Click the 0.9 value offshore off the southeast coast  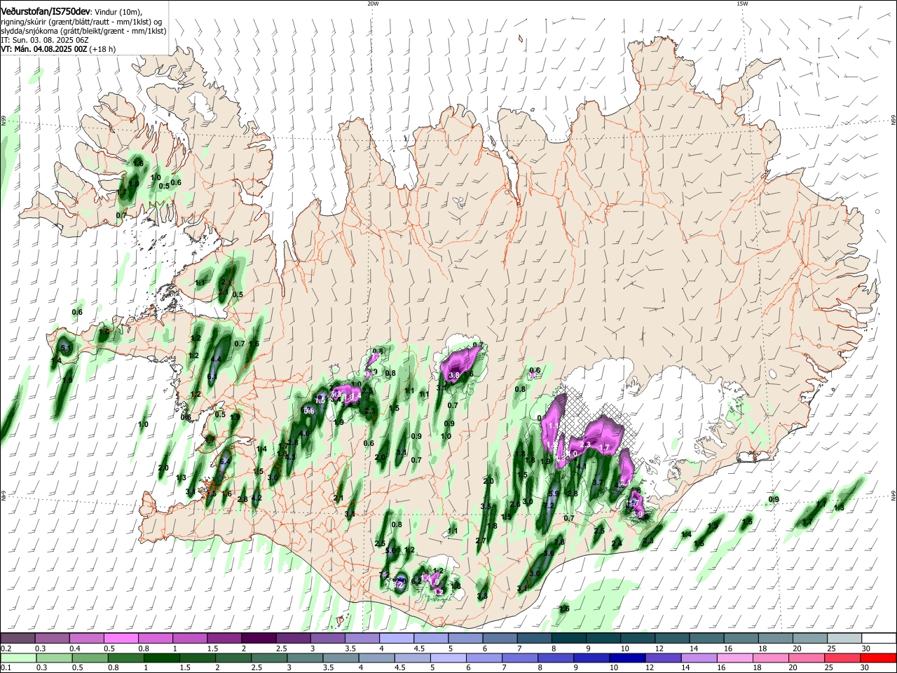tap(774, 499)
